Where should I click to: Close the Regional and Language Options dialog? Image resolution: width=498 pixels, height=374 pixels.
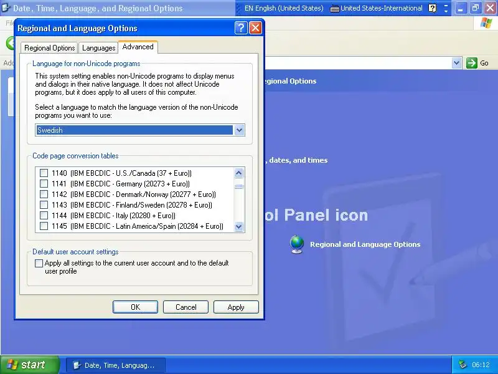255,28
